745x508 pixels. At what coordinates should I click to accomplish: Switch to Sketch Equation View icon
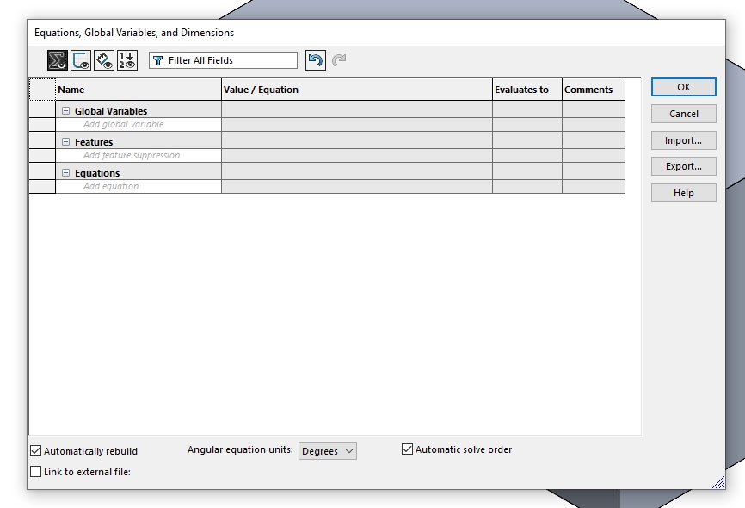pos(81,60)
